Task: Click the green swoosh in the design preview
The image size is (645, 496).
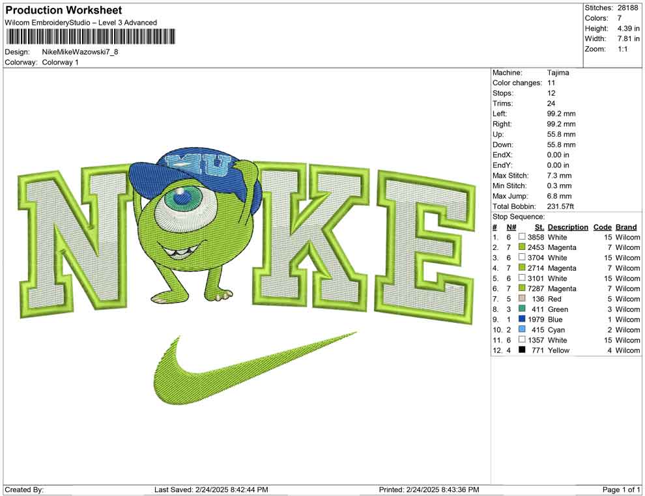Action: (255, 368)
